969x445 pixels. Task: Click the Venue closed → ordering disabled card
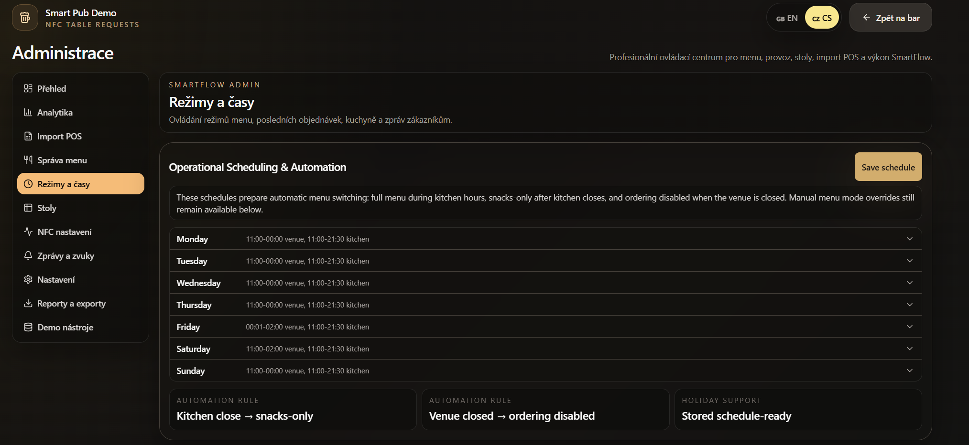tap(545, 409)
